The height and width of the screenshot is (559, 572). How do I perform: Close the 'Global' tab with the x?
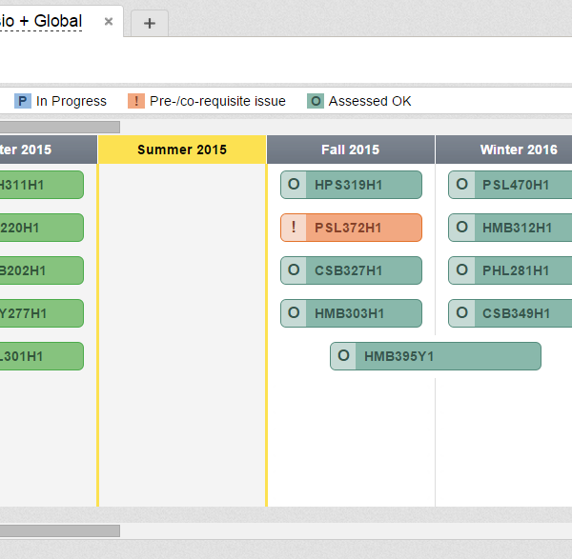[109, 21]
